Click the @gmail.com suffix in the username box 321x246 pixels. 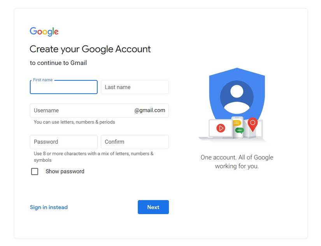coord(150,110)
